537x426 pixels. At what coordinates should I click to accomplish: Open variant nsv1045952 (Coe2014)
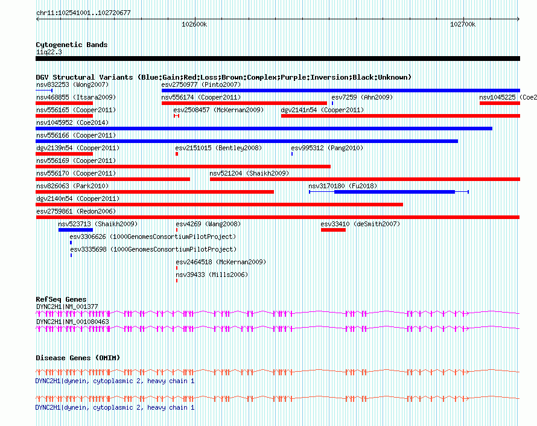click(72, 122)
